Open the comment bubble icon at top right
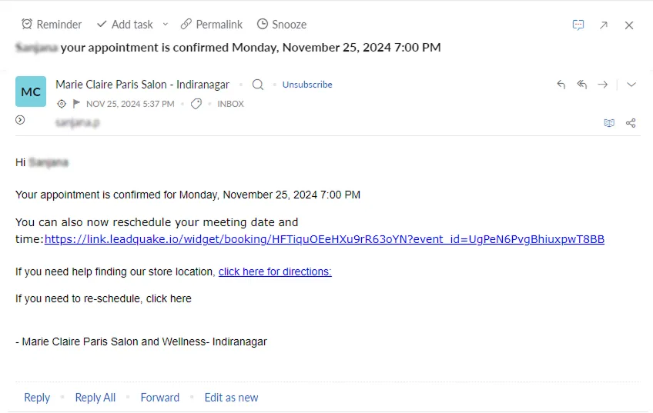Viewport: 653px width, 413px height. (578, 25)
